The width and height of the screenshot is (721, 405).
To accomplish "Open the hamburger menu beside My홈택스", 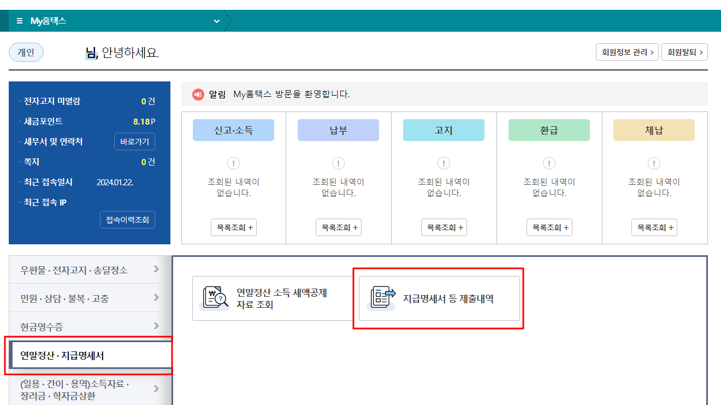I will (19, 20).
